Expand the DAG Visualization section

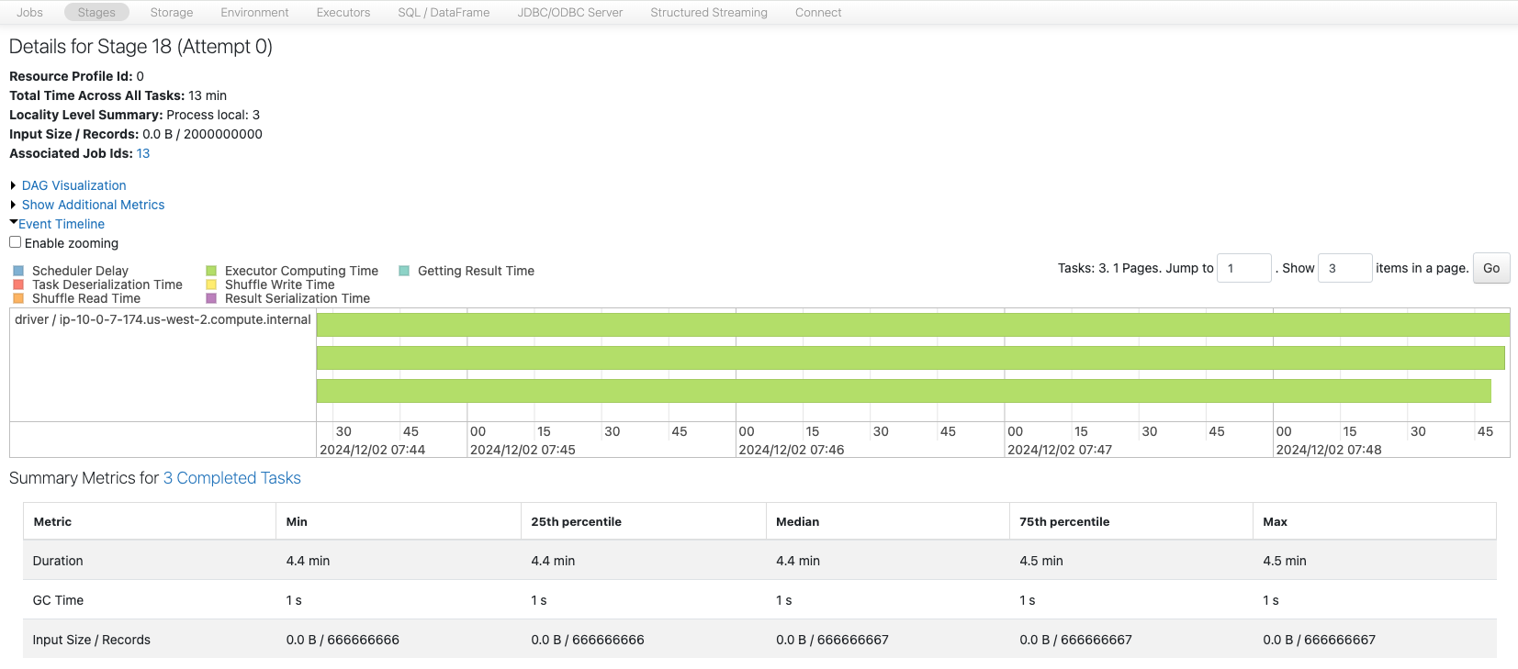tap(74, 185)
